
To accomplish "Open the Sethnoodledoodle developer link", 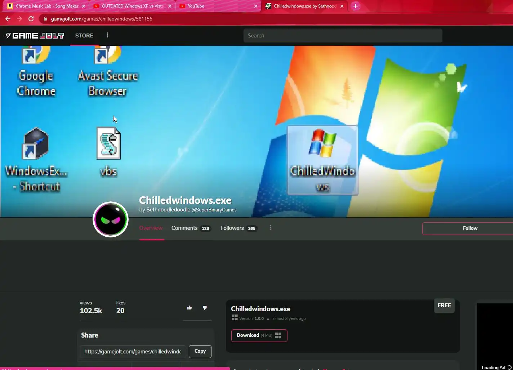I will (x=168, y=210).
